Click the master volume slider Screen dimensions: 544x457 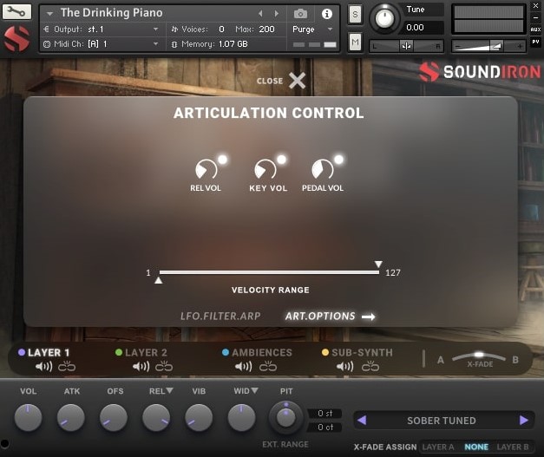[488, 46]
